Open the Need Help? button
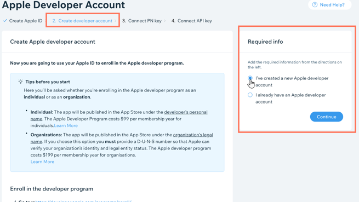Image resolution: width=359 pixels, height=202 pixels. (330, 4)
